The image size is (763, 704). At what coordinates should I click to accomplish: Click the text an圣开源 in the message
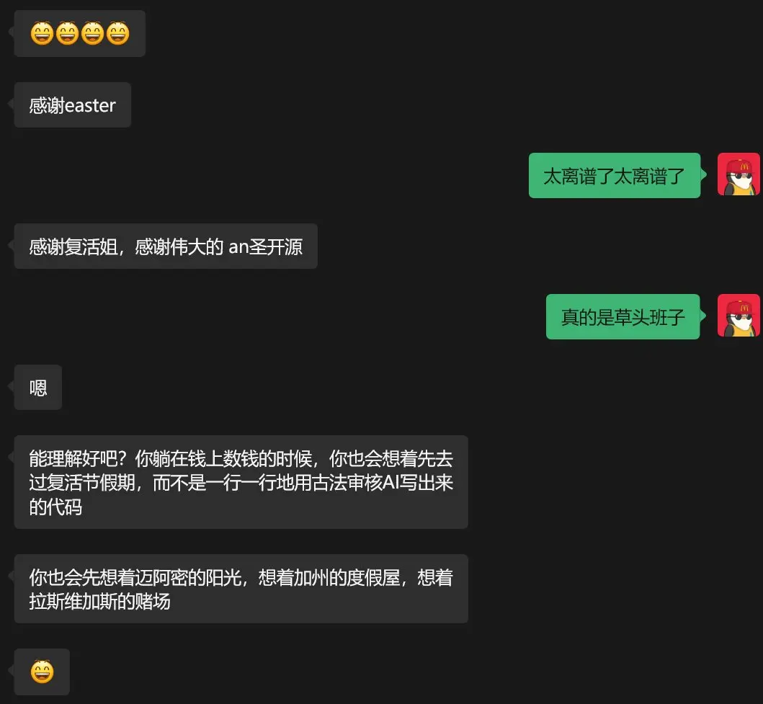pos(266,246)
